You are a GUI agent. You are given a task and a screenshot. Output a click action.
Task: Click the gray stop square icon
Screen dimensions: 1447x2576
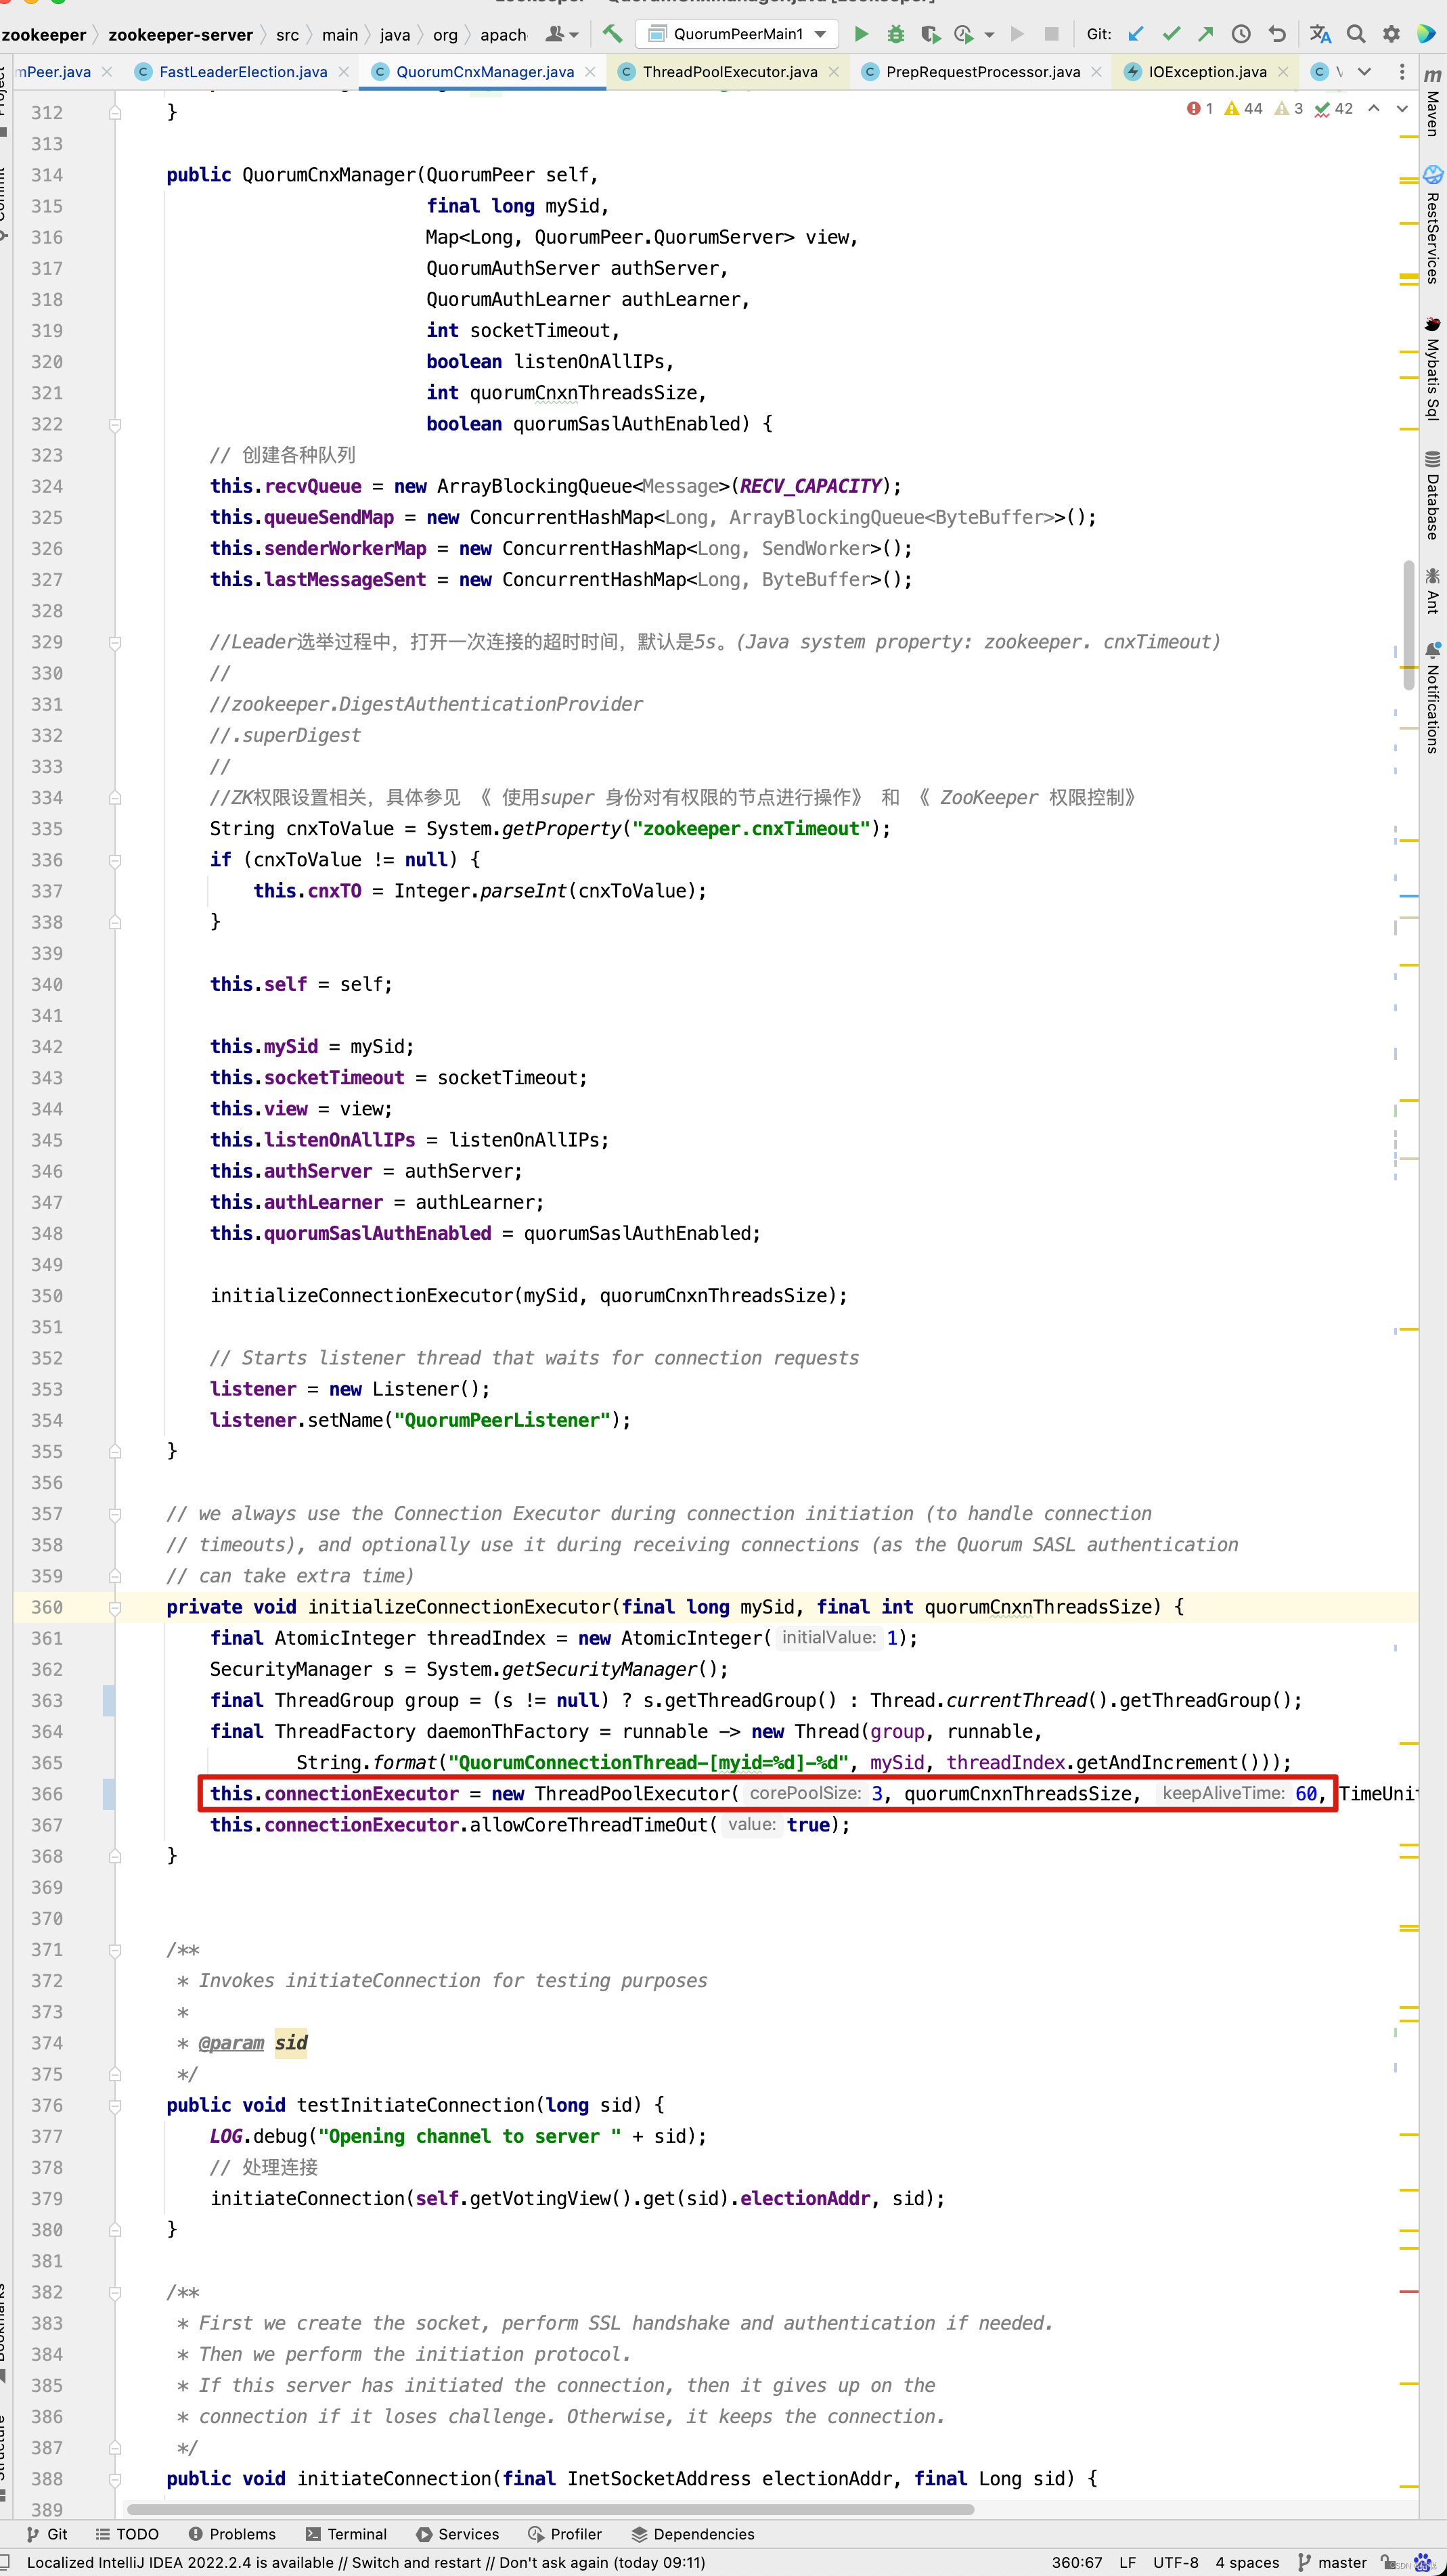pyautogui.click(x=1051, y=34)
